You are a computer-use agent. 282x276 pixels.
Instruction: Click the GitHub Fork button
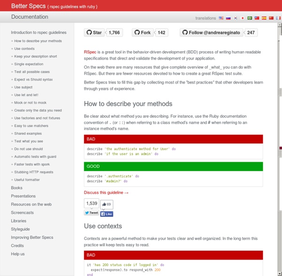[142, 32]
